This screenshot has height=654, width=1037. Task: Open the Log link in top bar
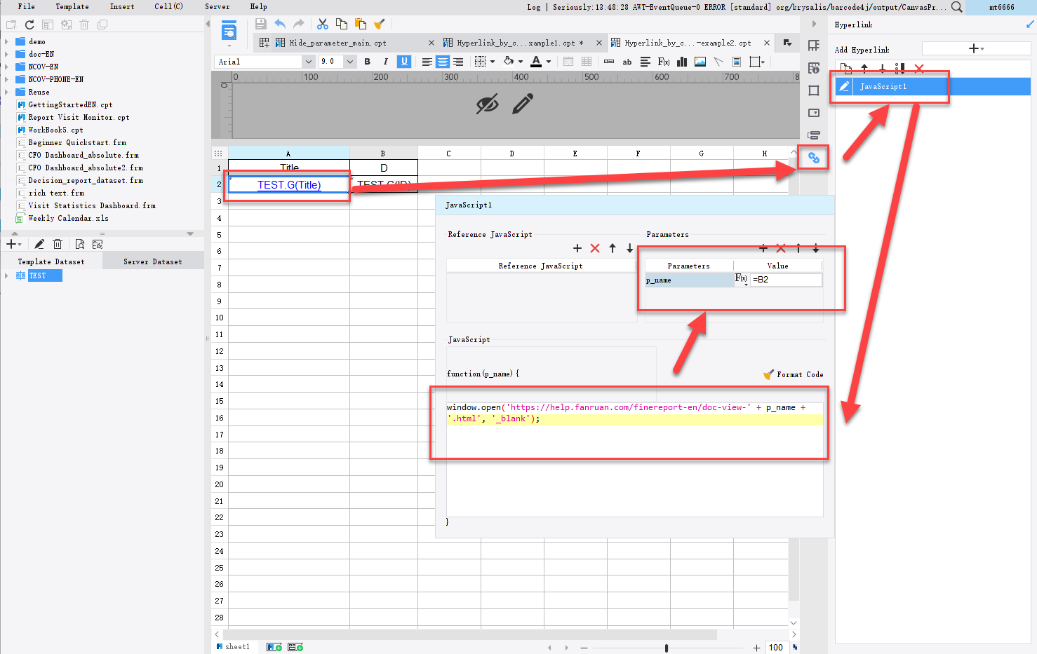tap(534, 7)
